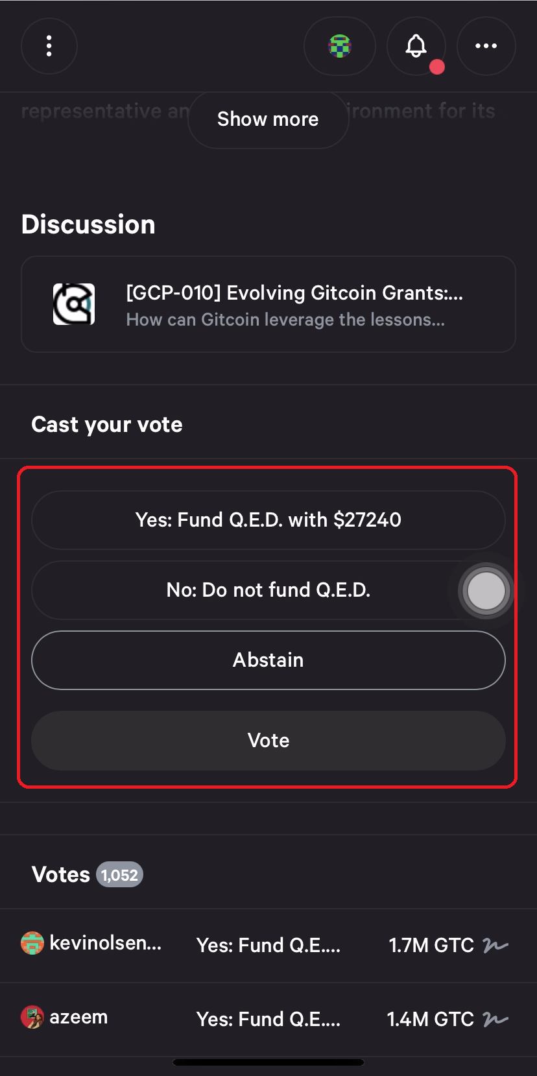Click the Gitcoin discussion logo

[x=74, y=304]
